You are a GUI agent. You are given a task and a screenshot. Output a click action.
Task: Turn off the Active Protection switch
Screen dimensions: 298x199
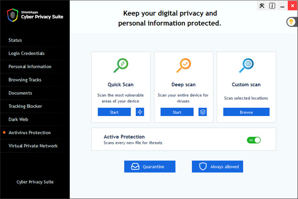(254, 140)
